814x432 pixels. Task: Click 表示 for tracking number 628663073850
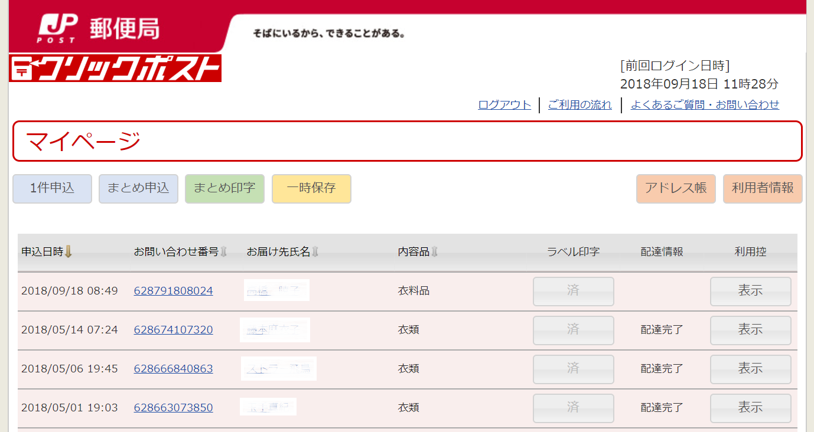pos(750,408)
